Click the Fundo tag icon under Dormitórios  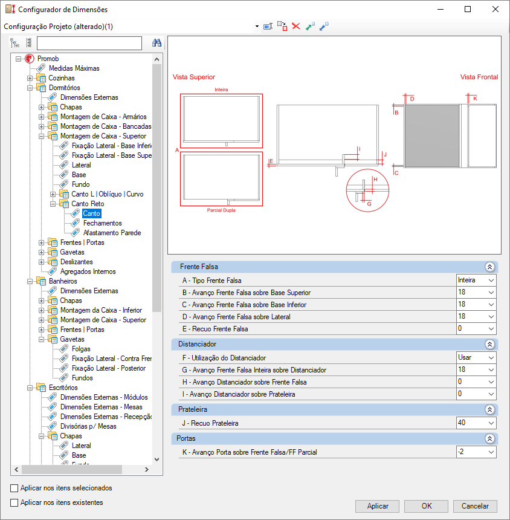64,184
